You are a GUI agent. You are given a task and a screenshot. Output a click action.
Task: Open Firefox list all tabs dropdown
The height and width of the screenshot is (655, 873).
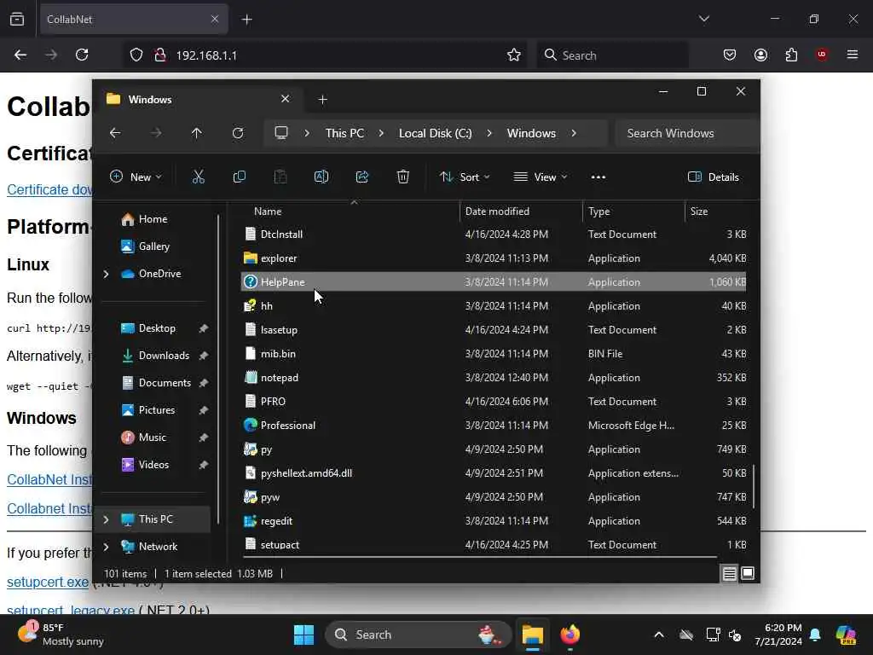(x=703, y=19)
